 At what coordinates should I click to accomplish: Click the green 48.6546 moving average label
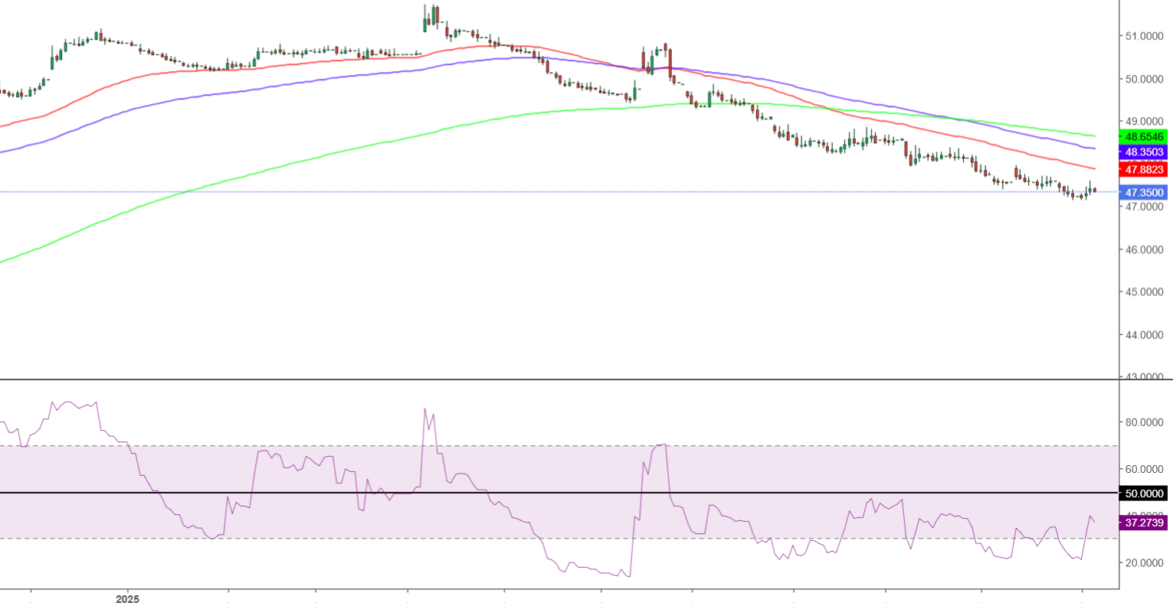click(x=1143, y=137)
